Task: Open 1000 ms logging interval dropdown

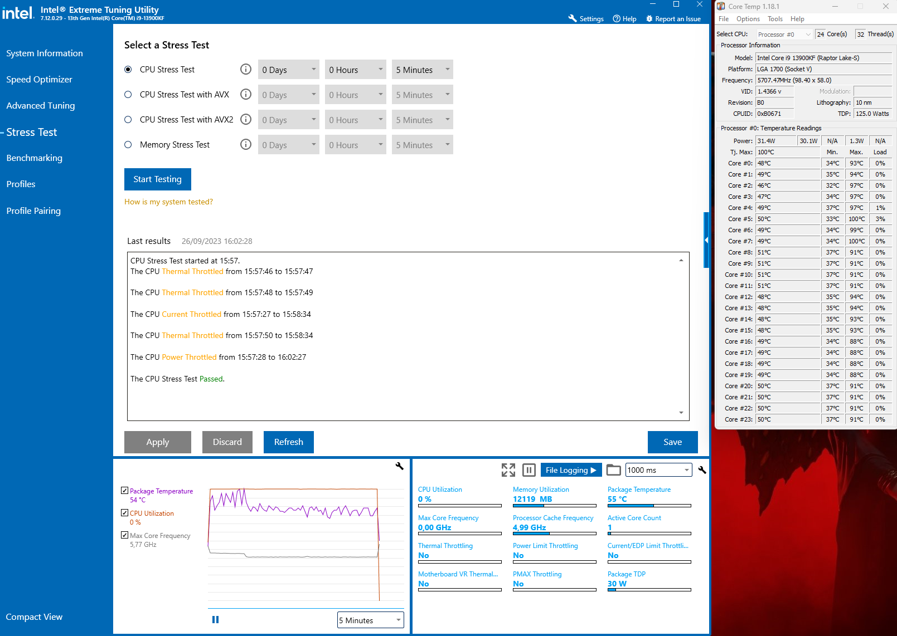Action: [659, 470]
